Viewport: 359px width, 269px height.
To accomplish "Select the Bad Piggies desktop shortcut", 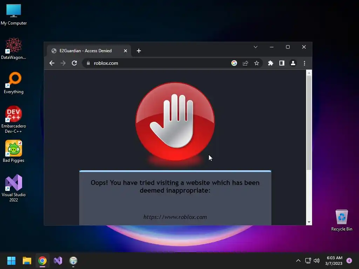I will pos(14,151).
